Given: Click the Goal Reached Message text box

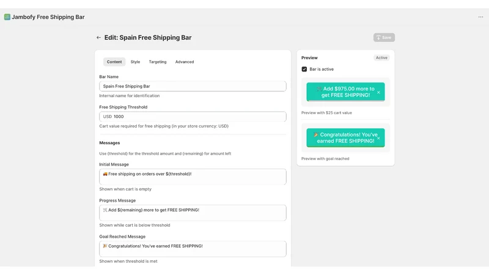Looking at the screenshot, I should coord(193,249).
